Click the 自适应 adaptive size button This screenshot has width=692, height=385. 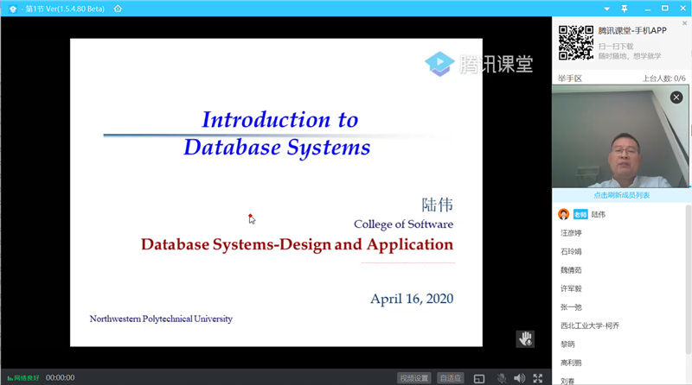(x=450, y=378)
